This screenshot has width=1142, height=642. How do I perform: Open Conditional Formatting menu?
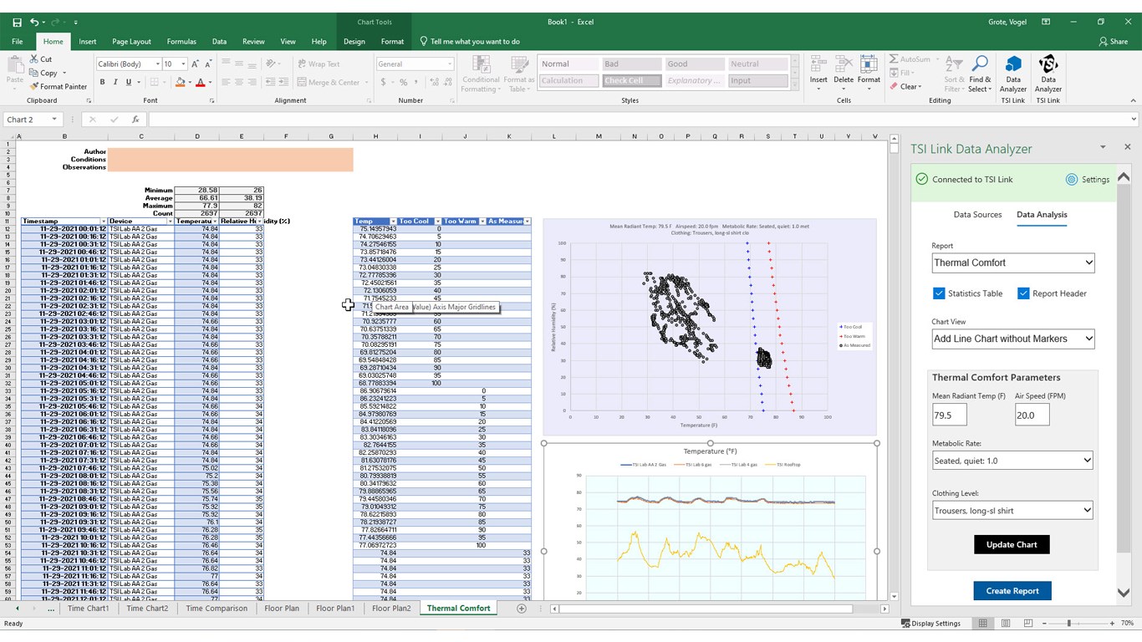481,75
